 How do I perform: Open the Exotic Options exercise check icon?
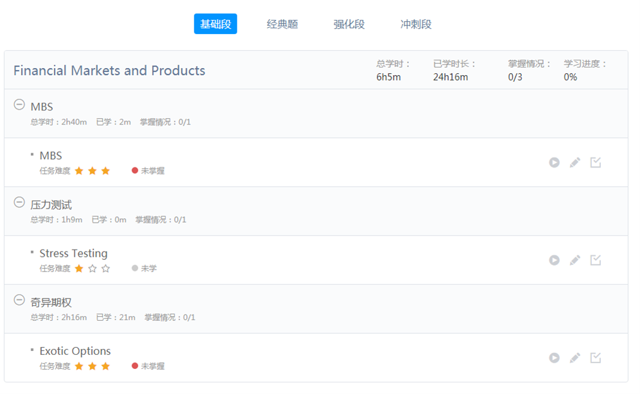click(x=596, y=357)
